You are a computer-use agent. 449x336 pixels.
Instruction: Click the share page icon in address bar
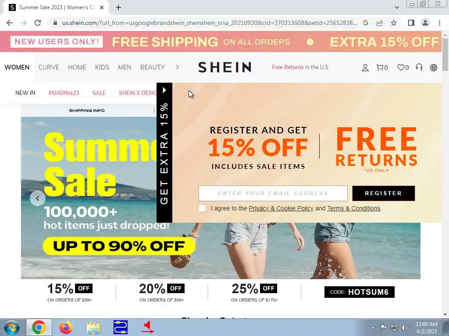(x=380, y=23)
